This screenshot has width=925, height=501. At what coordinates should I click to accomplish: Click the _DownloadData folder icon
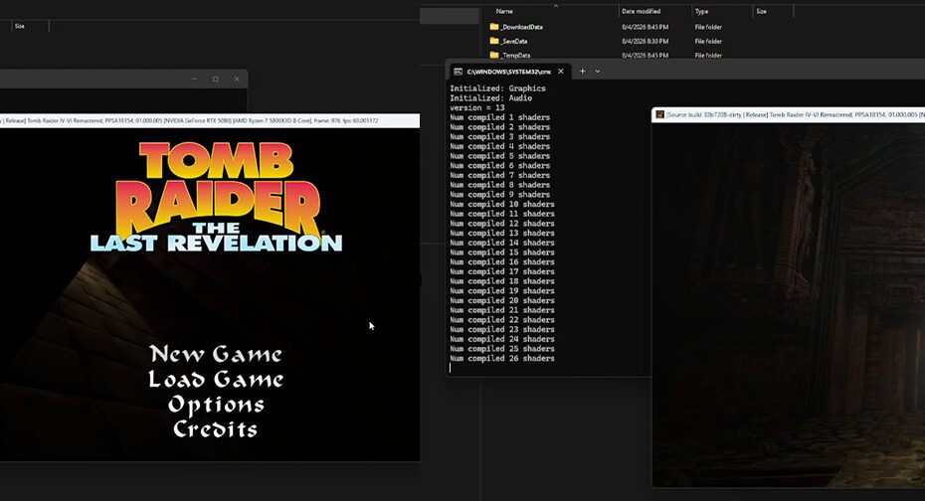(494, 27)
